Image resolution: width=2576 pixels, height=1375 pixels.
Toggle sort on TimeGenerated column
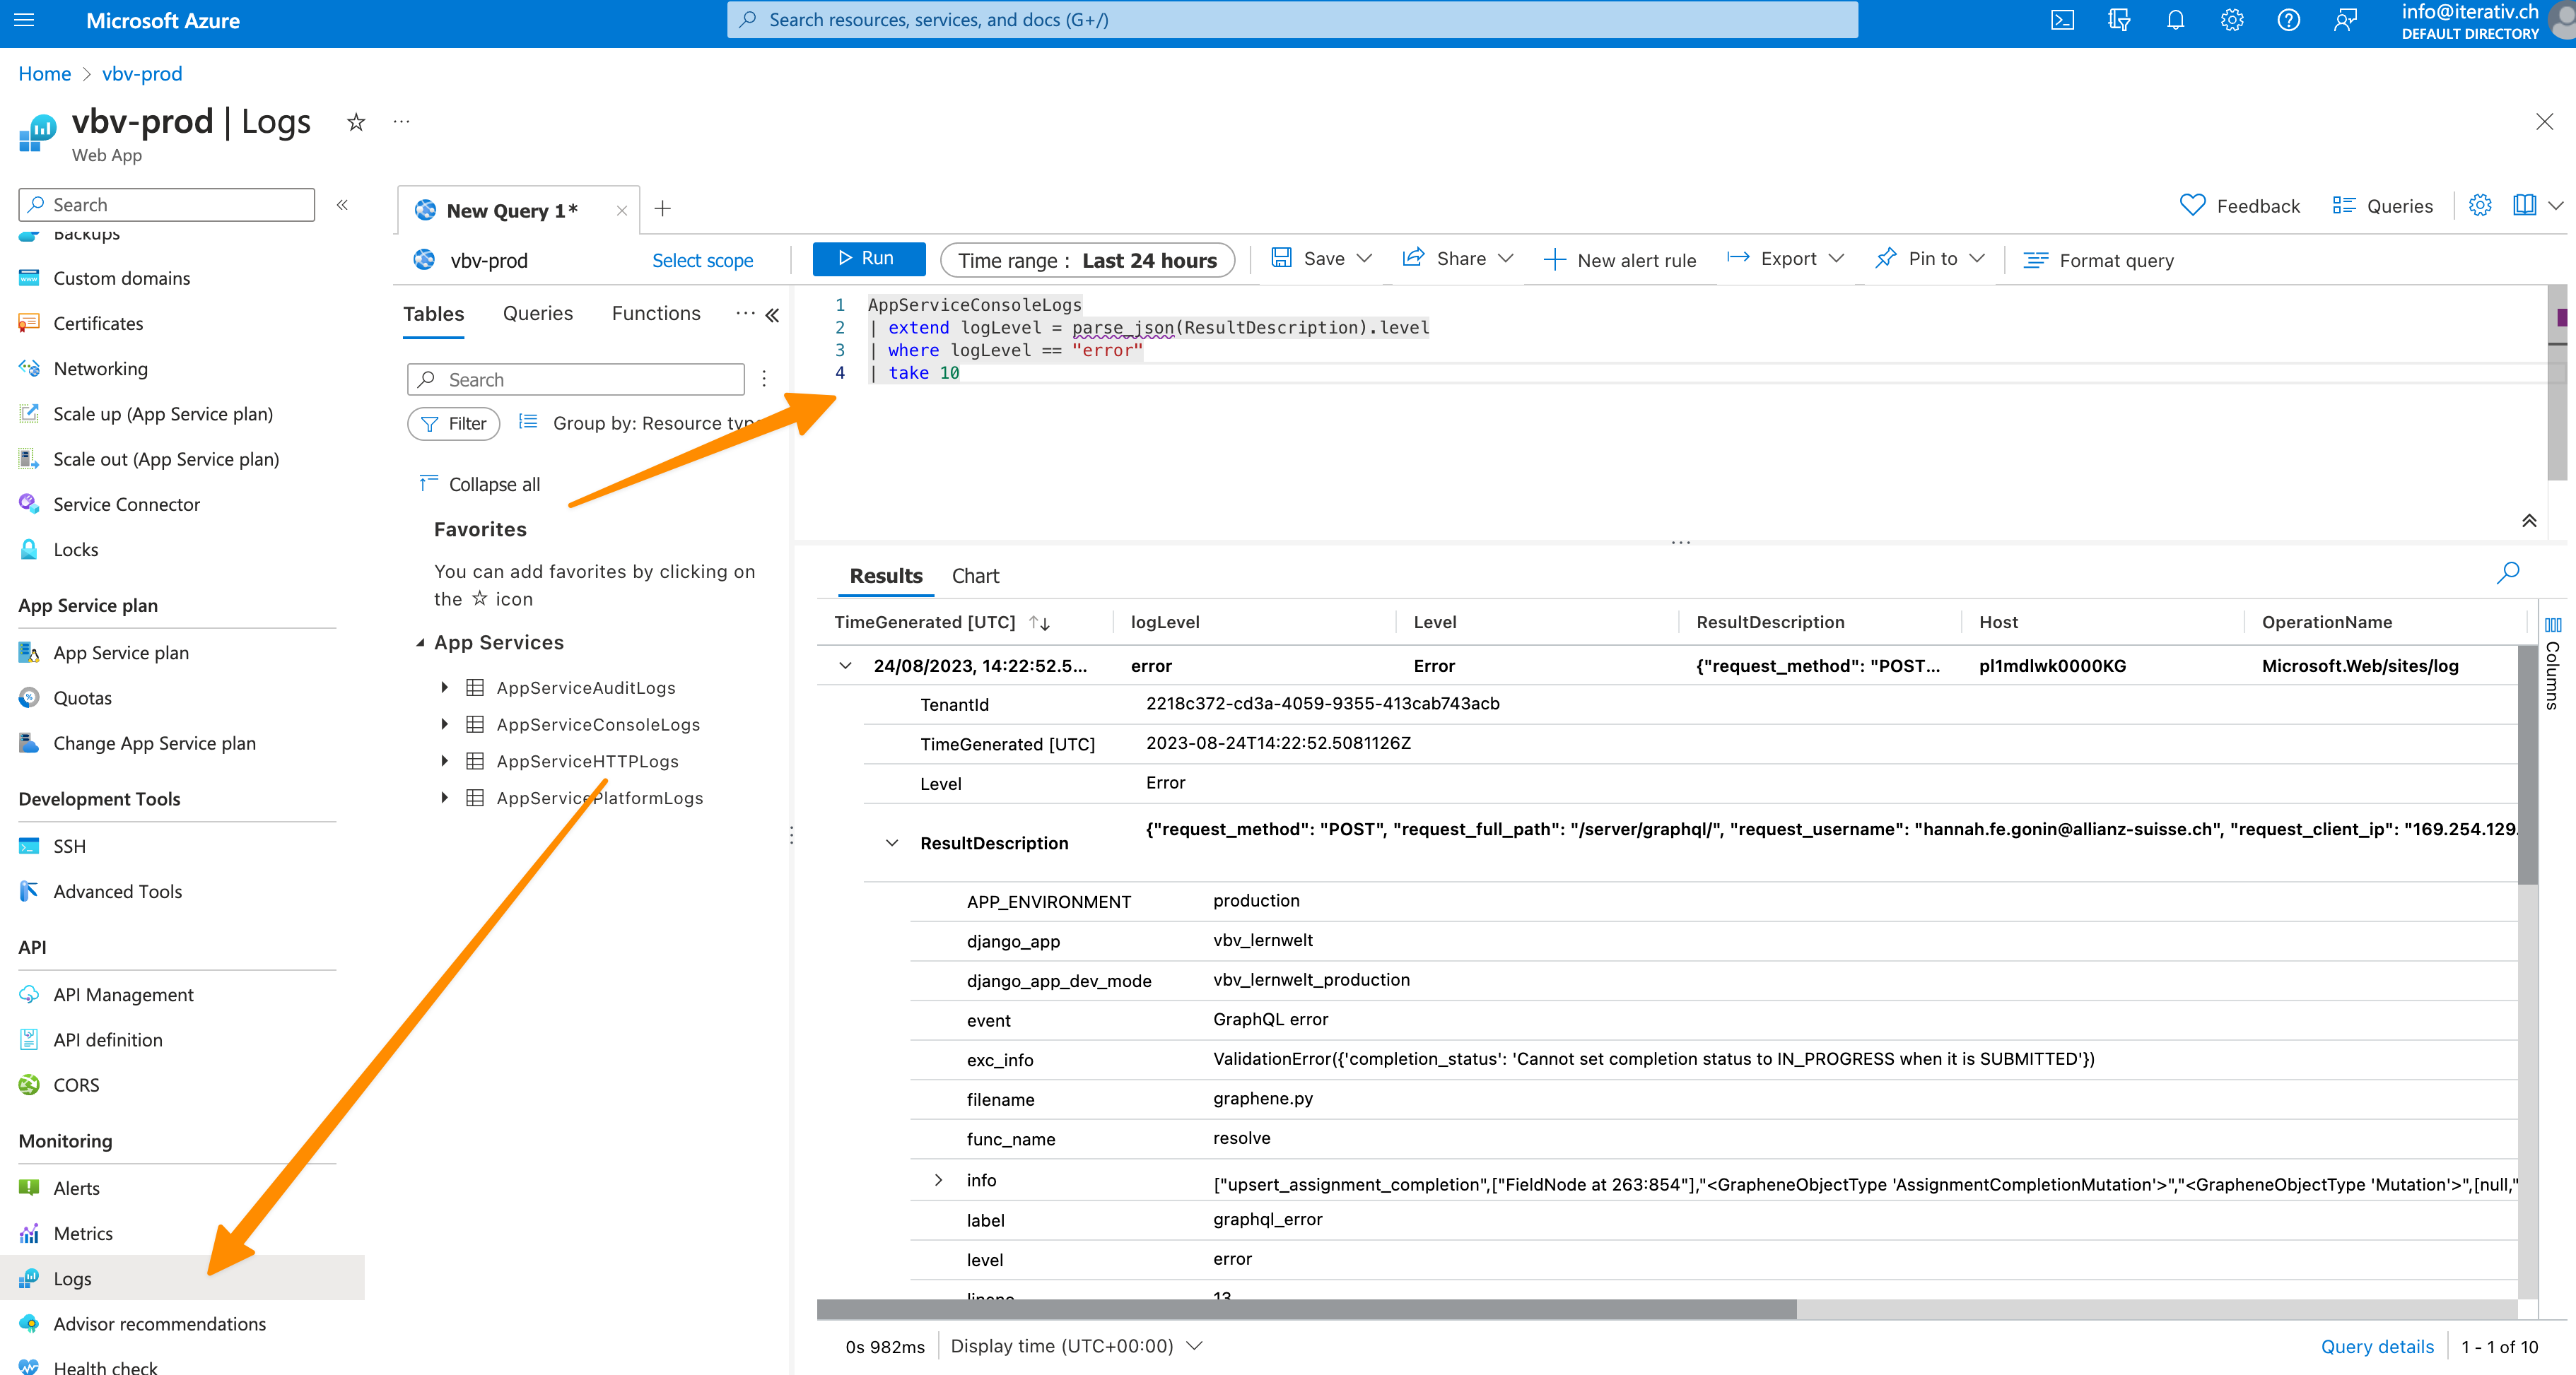tap(1039, 622)
